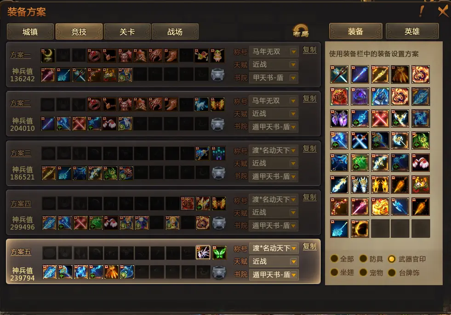Select the crescent moon icon in 方案一
This screenshot has height=315, width=451.
point(48,55)
